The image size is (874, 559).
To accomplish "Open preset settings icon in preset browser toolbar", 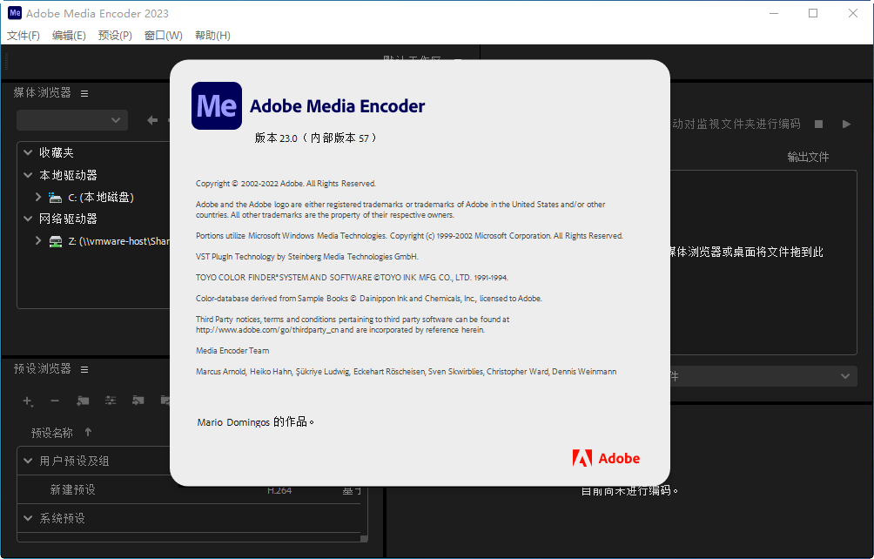I will coord(111,401).
